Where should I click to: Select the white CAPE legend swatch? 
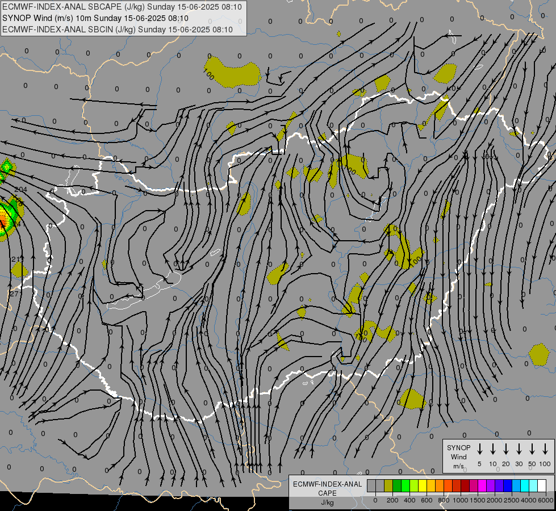coord(541,485)
